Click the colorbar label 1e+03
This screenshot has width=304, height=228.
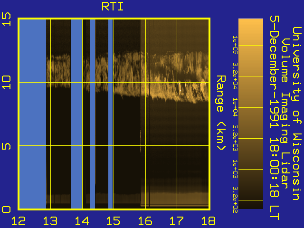click(x=235, y=169)
